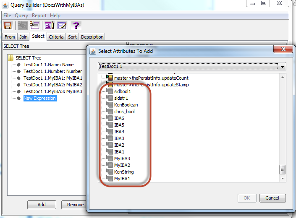Click the icon beside MyIBA2 attribute
Image resolution: width=296 pixels, height=218 pixels.
(x=110, y=165)
